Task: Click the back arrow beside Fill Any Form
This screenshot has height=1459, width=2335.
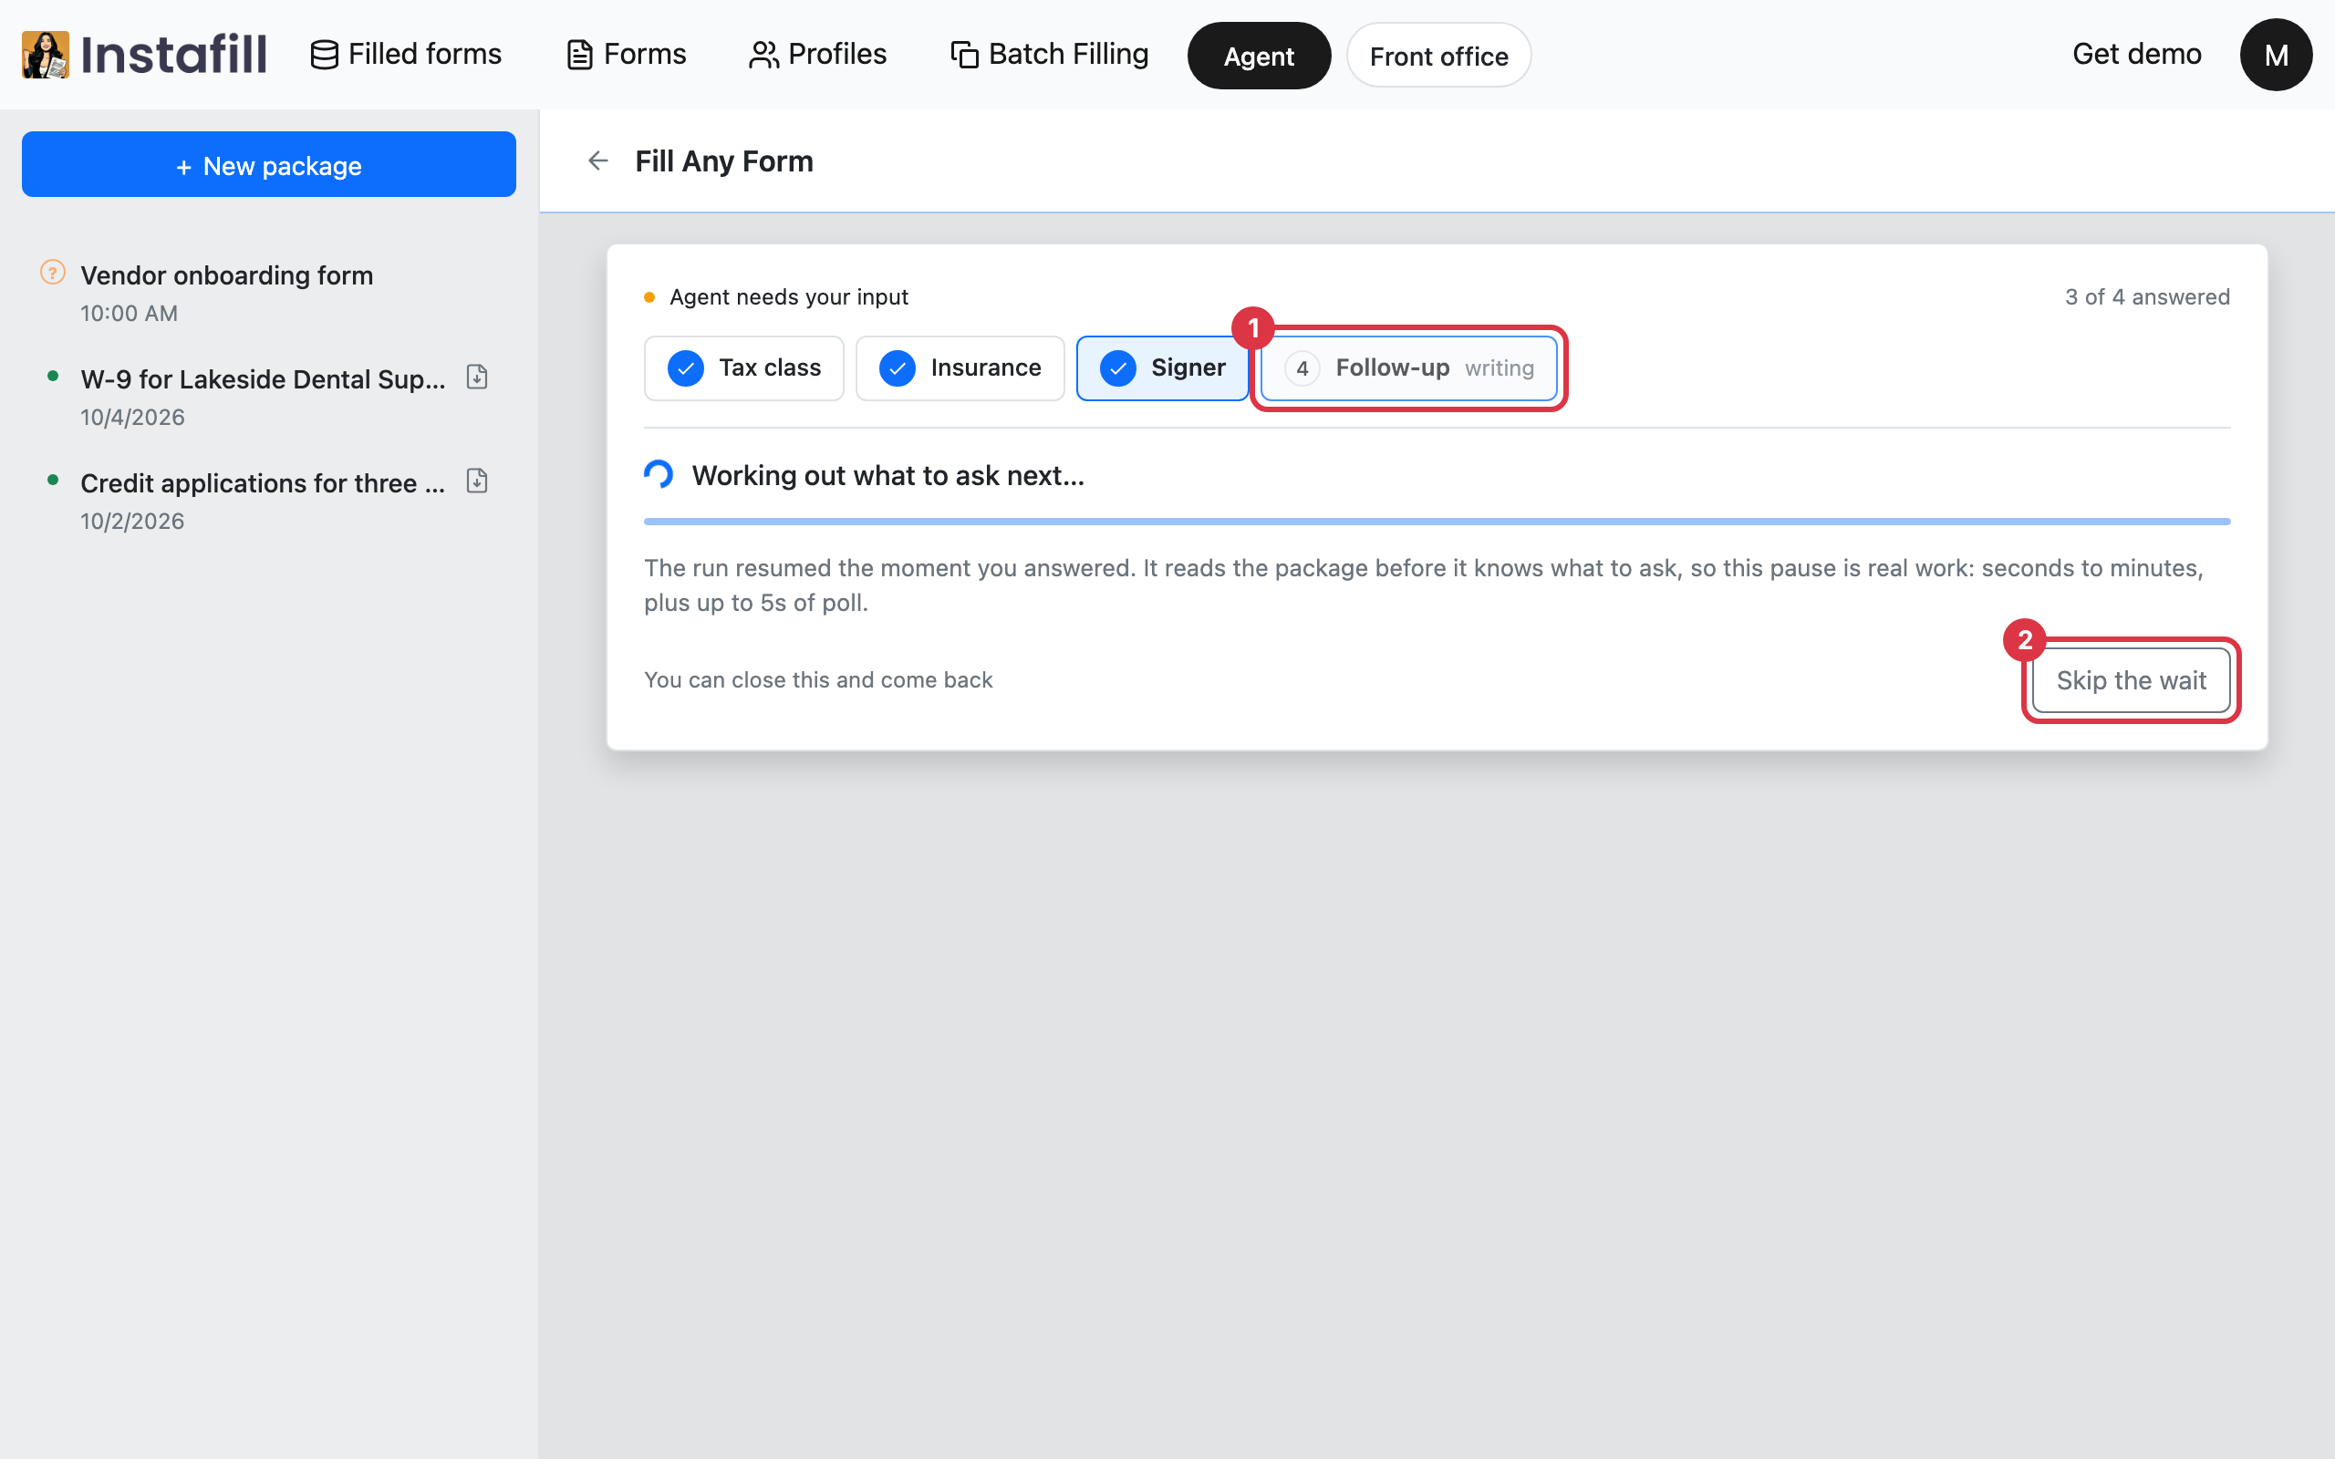Action: (598, 161)
